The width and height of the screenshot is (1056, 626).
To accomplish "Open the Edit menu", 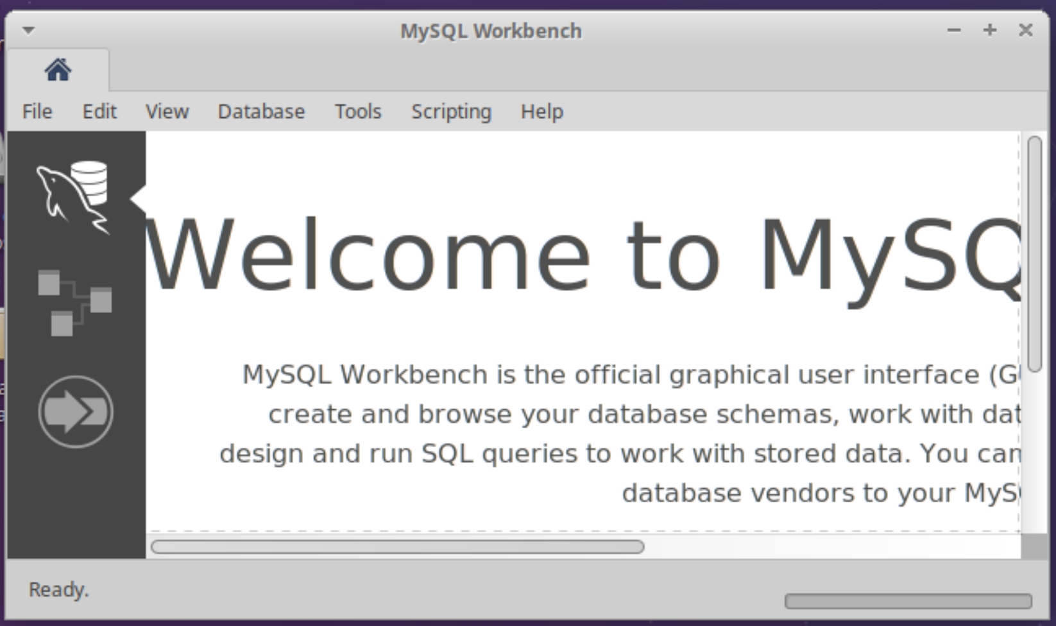I will [99, 112].
